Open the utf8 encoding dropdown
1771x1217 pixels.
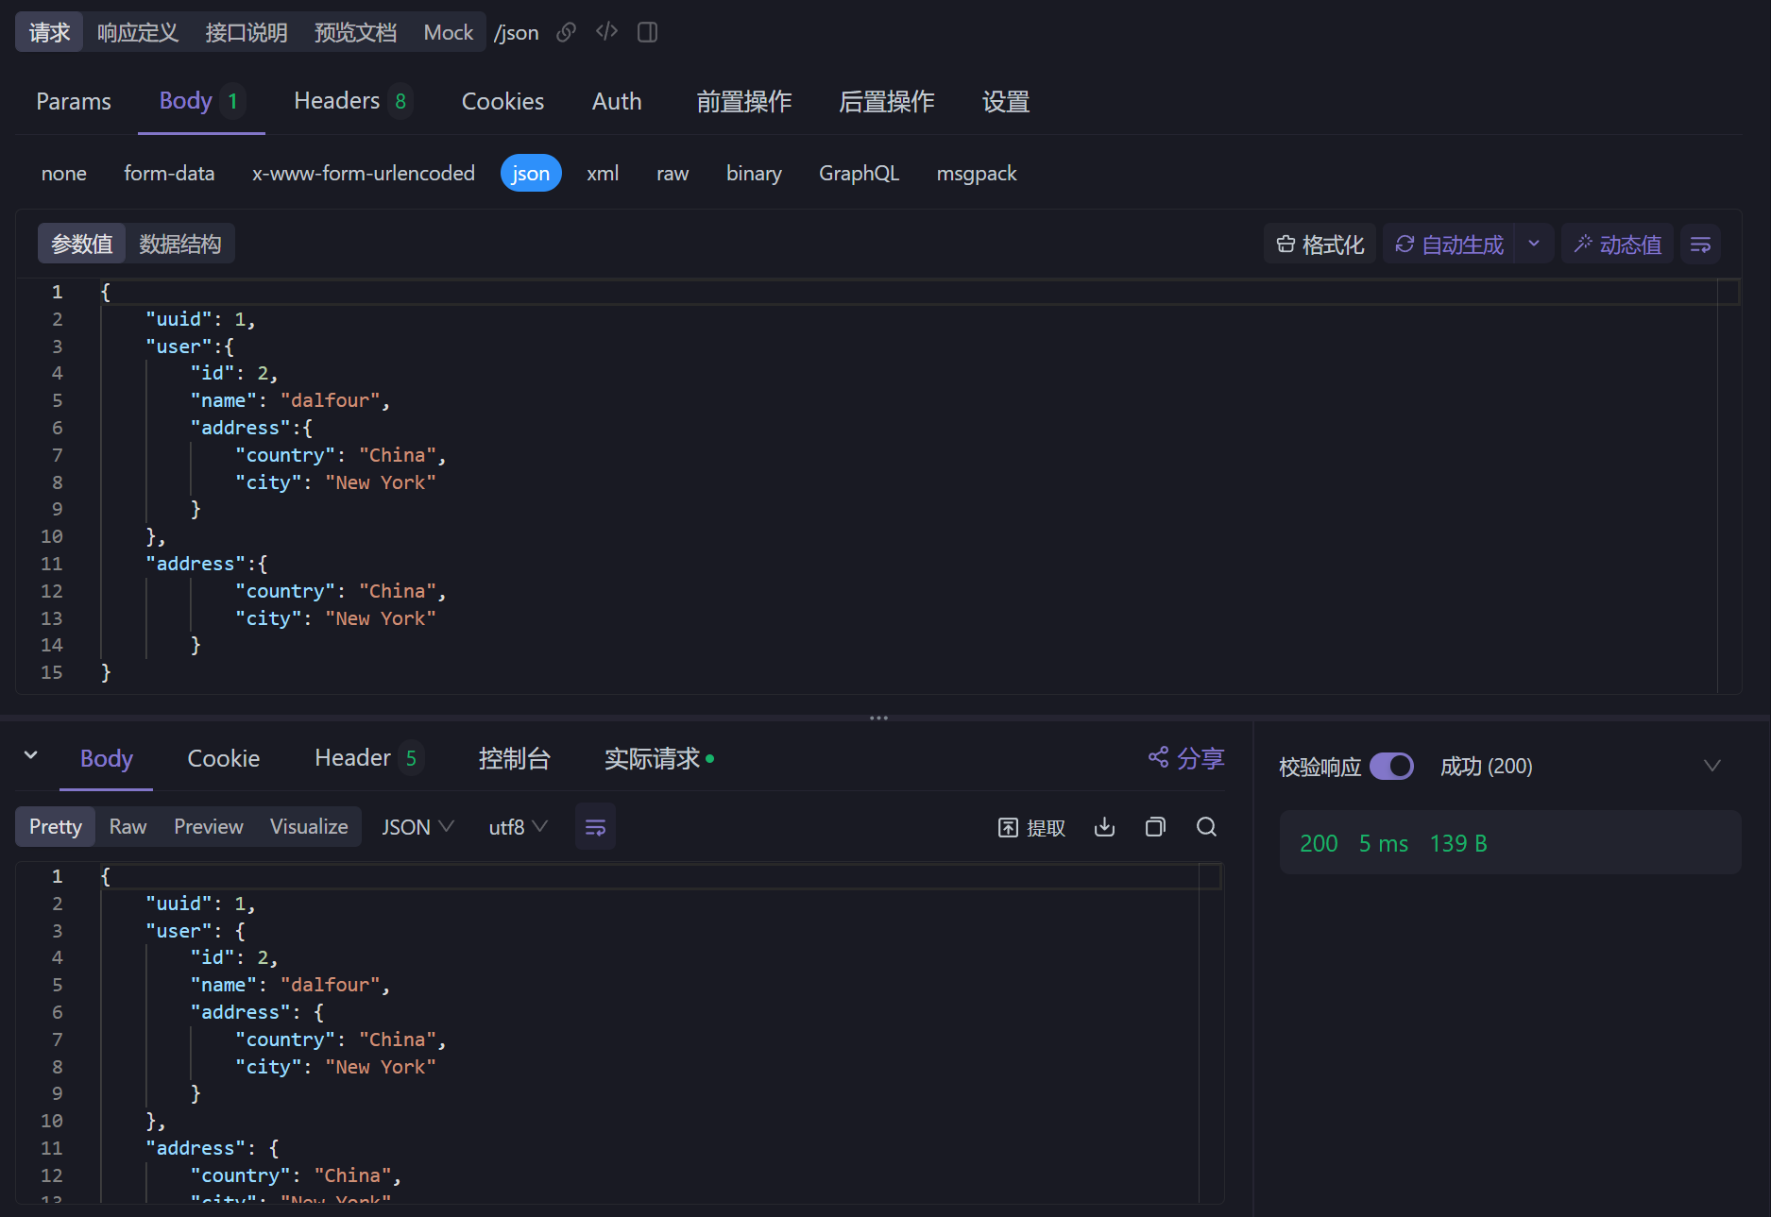click(517, 826)
